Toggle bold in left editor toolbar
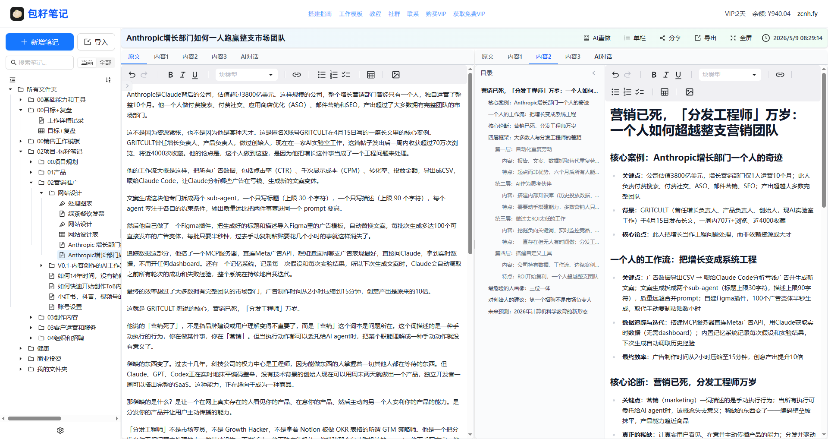The image size is (828, 439). [170, 75]
